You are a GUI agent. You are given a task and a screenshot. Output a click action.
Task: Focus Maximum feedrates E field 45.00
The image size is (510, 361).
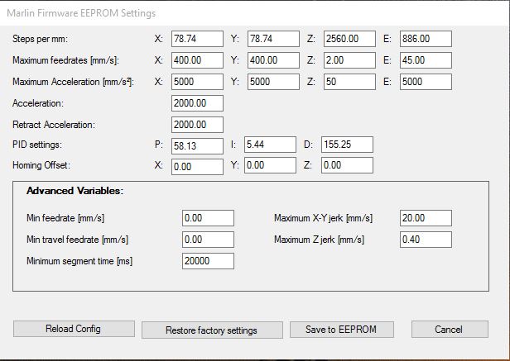426,60
